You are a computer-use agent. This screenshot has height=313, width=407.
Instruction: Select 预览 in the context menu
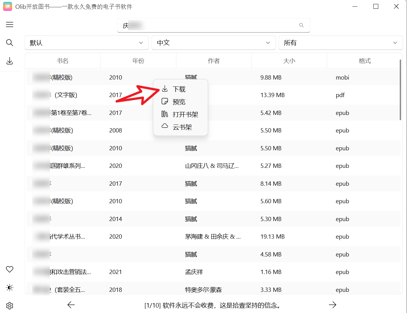(179, 102)
